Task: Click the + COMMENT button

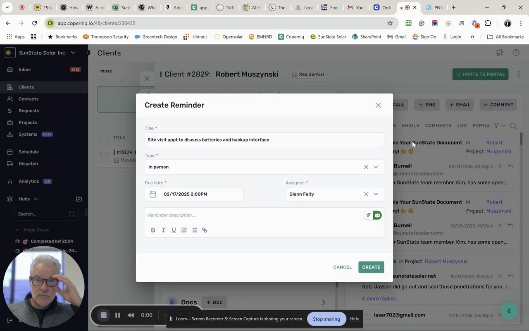Action: [498, 105]
